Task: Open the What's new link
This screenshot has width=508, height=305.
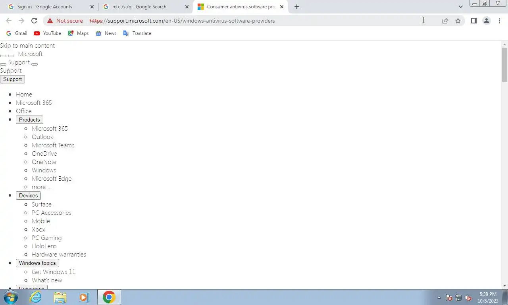Action: (47, 280)
